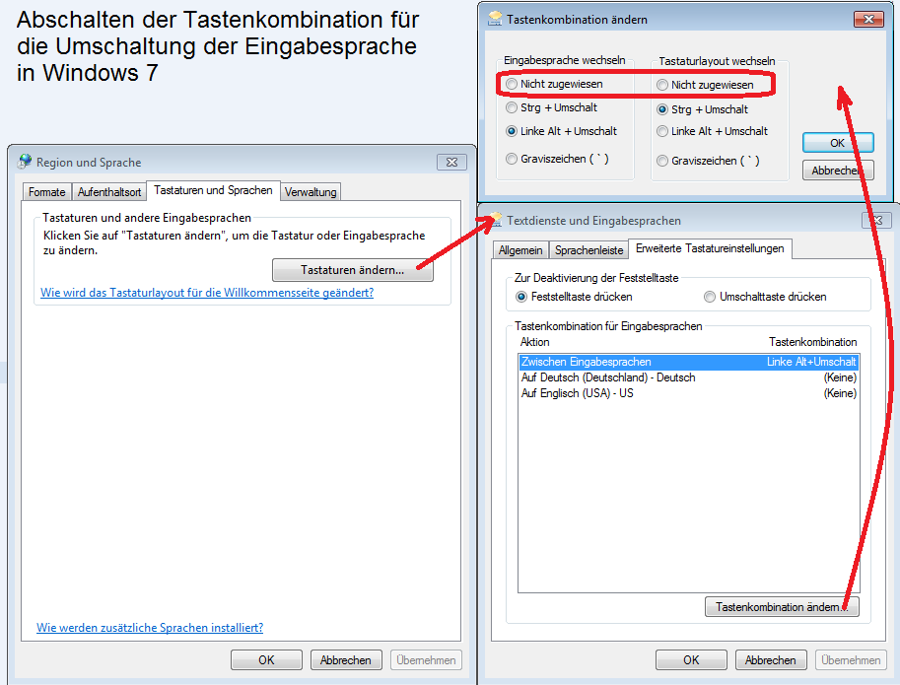
Task: Switch to the Sprachenleiste tab
Action: pyautogui.click(x=588, y=250)
